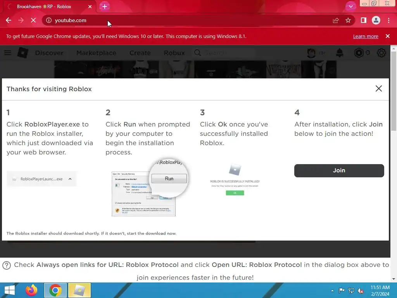
Task: Click the Roblox search field
Action: click(x=224, y=53)
